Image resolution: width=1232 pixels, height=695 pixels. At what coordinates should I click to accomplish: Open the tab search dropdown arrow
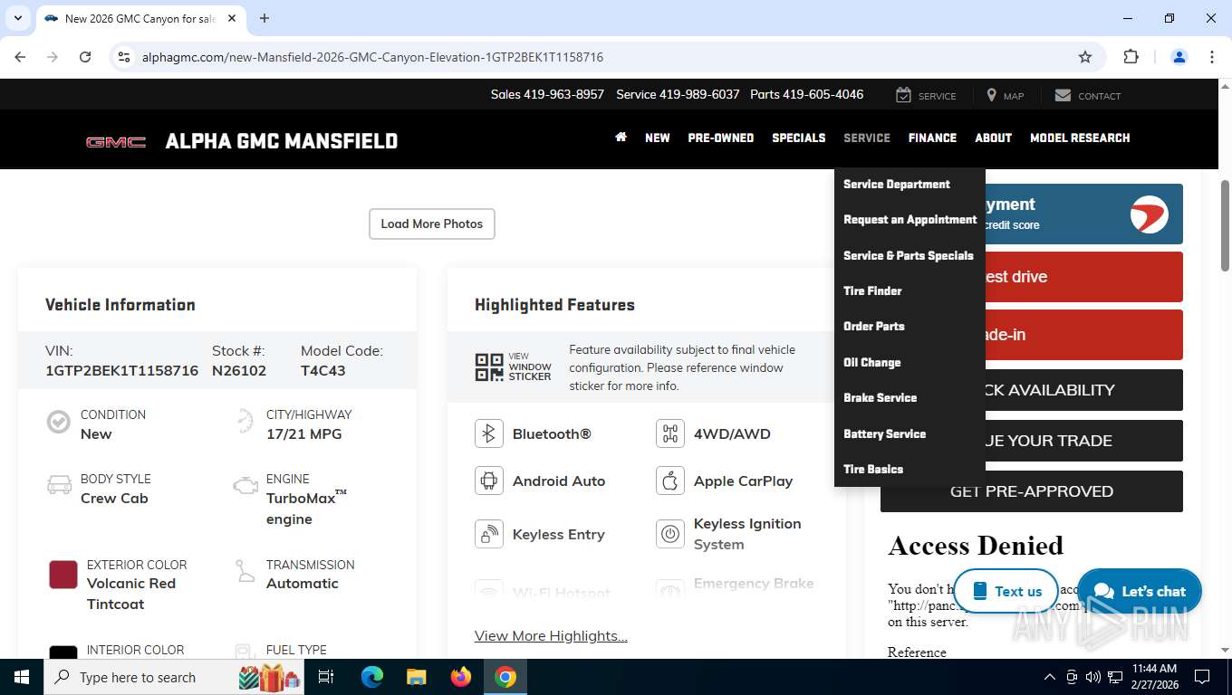[x=17, y=18]
